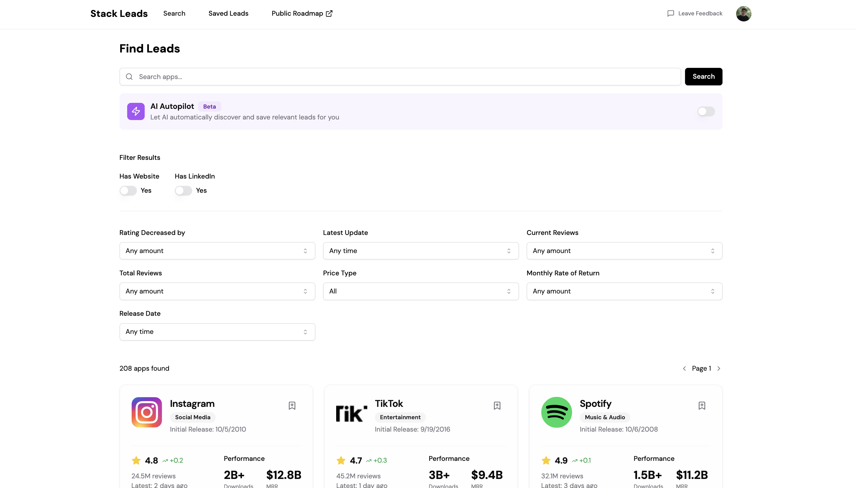Click the AI Autopilot lightning bolt icon

136,111
